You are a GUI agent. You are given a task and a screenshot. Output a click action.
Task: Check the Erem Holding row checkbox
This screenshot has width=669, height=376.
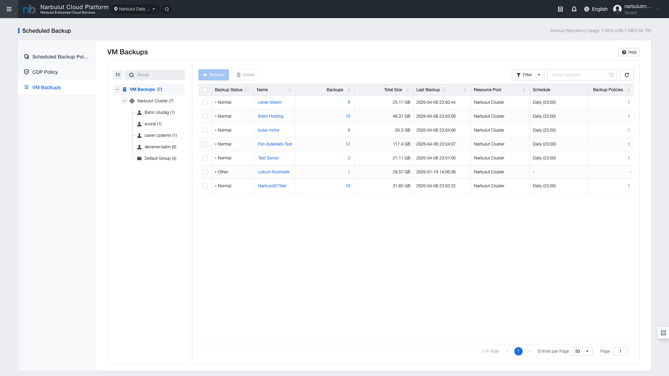coord(205,116)
